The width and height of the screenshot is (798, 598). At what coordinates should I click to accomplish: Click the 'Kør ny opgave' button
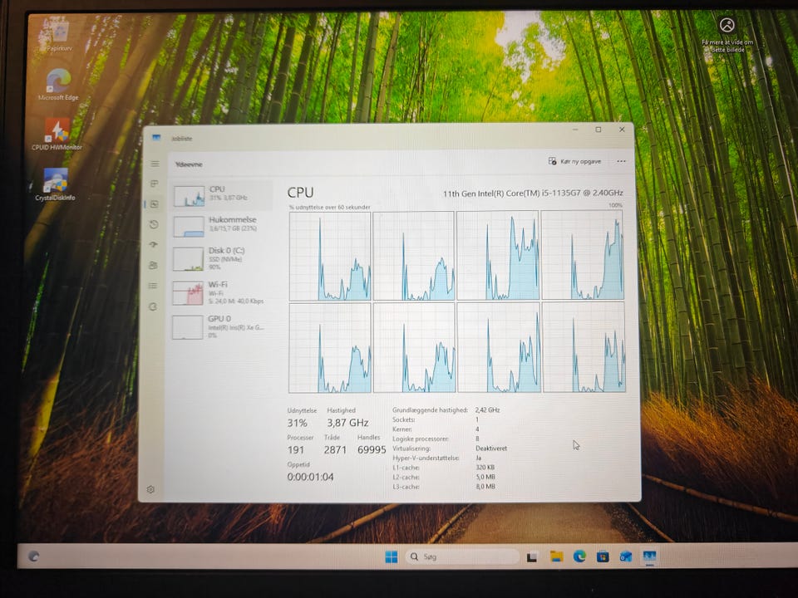point(574,161)
